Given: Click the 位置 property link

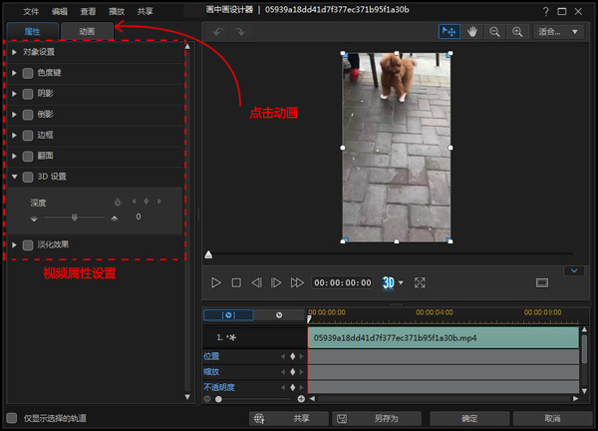Looking at the screenshot, I should pos(211,356).
